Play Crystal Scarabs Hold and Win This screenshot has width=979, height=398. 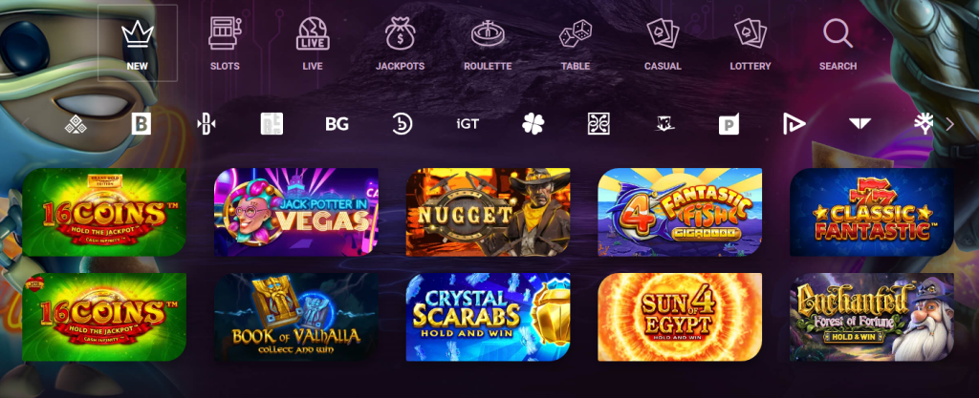coord(488,317)
